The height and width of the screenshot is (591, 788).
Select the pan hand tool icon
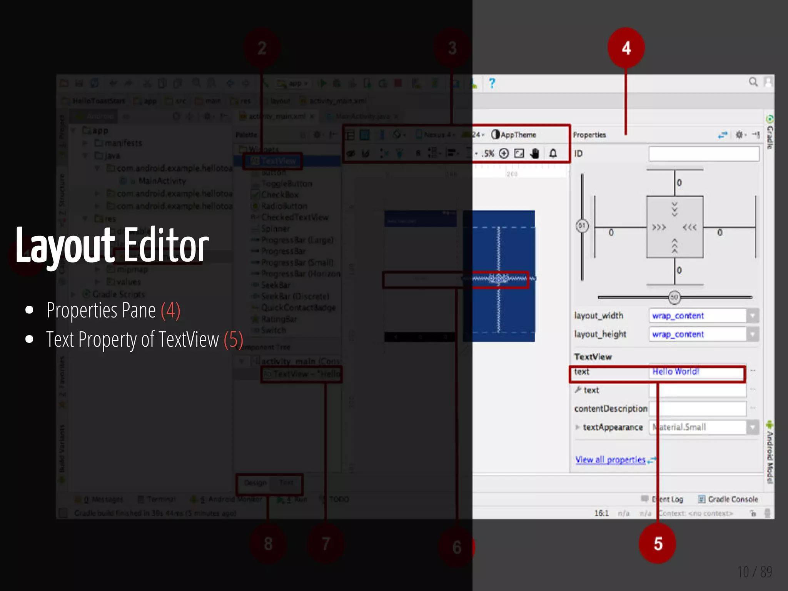pyautogui.click(x=534, y=154)
